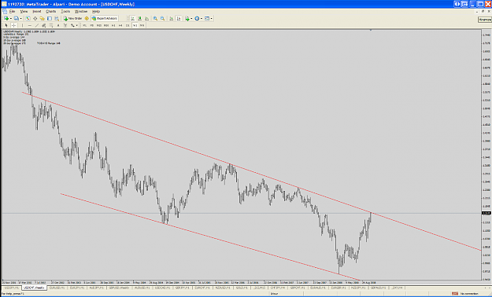
Task: Select the Equidistant Channel tool
Action: click(x=43, y=25)
